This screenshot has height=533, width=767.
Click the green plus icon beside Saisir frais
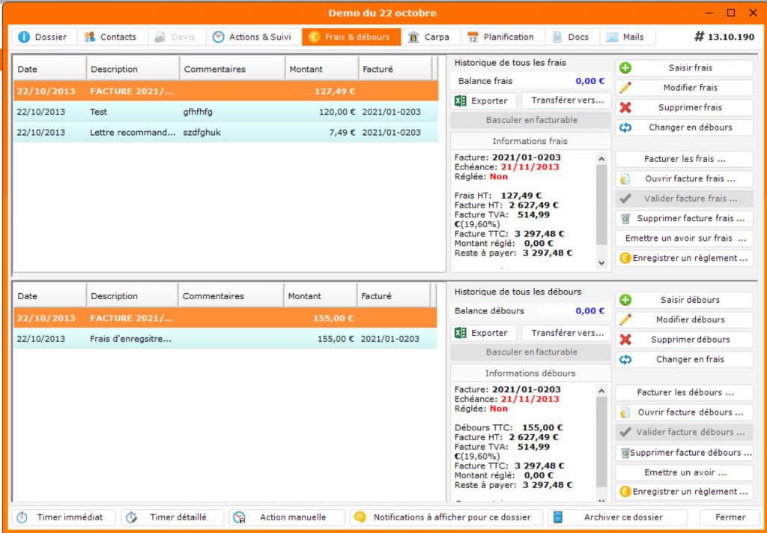(625, 68)
